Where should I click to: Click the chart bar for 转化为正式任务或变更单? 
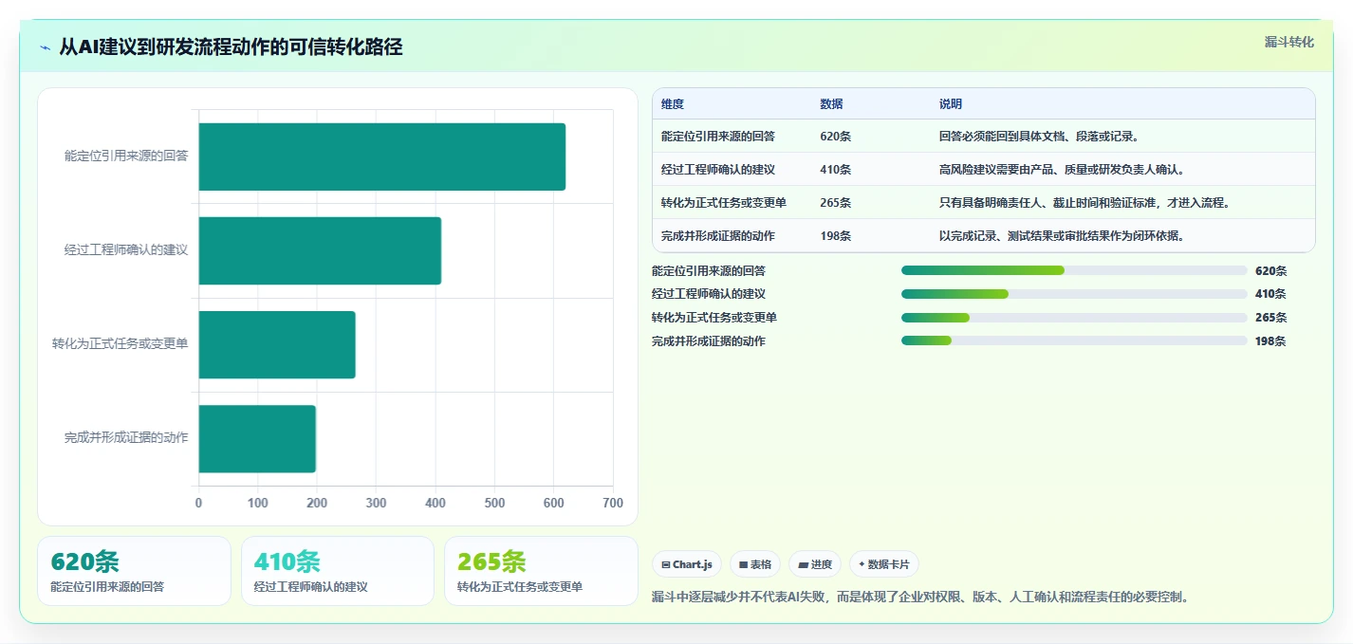[277, 344]
